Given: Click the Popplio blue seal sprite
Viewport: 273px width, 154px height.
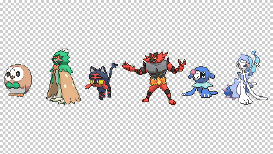Looking at the screenshot, I should 200,82.
